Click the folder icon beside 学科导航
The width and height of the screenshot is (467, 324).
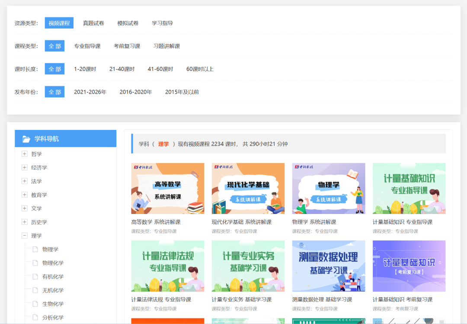[x=26, y=139]
